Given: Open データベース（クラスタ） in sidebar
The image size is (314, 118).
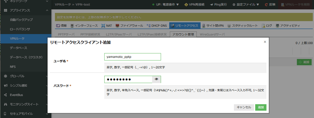Looking at the screenshot, I should click(26, 57).
